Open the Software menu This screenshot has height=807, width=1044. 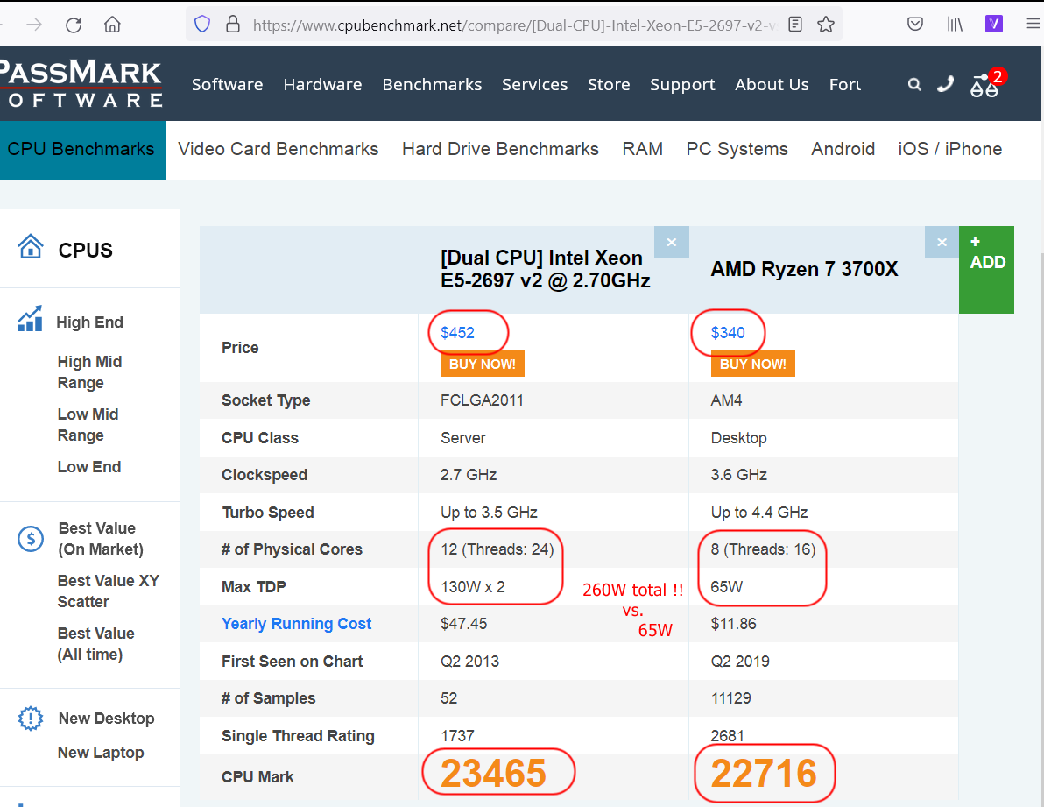[x=227, y=85]
